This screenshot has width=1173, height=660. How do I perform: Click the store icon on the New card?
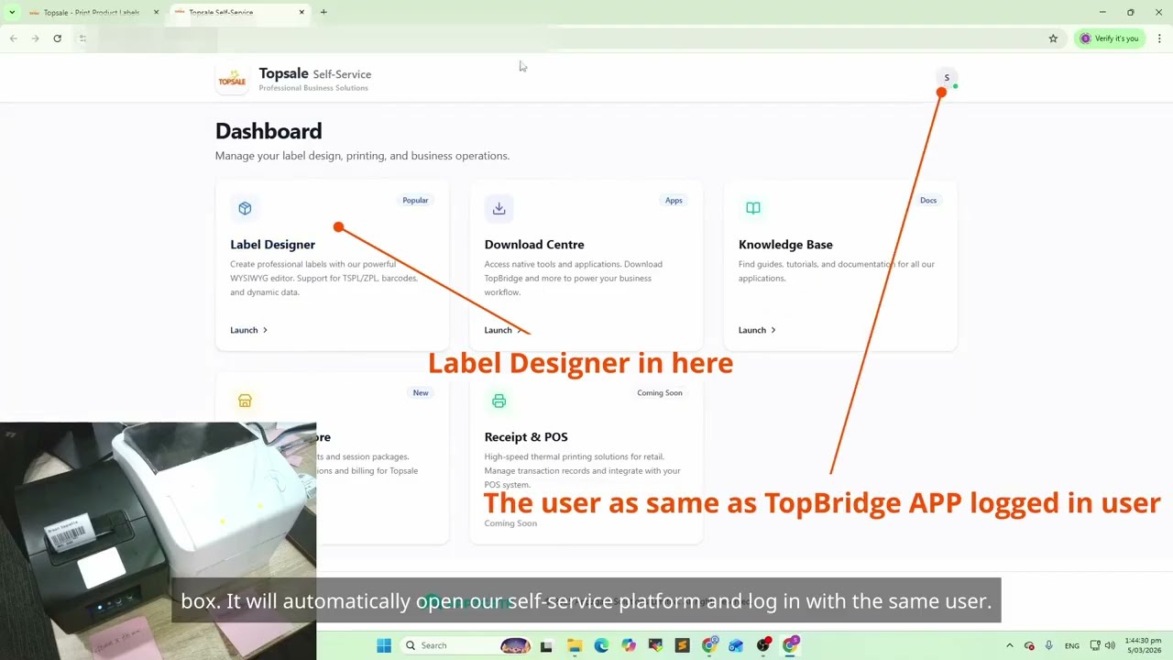245,401
